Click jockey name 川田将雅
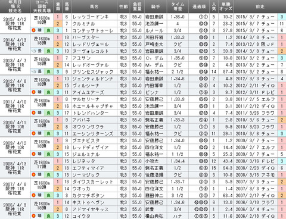 tap(154, 37)
